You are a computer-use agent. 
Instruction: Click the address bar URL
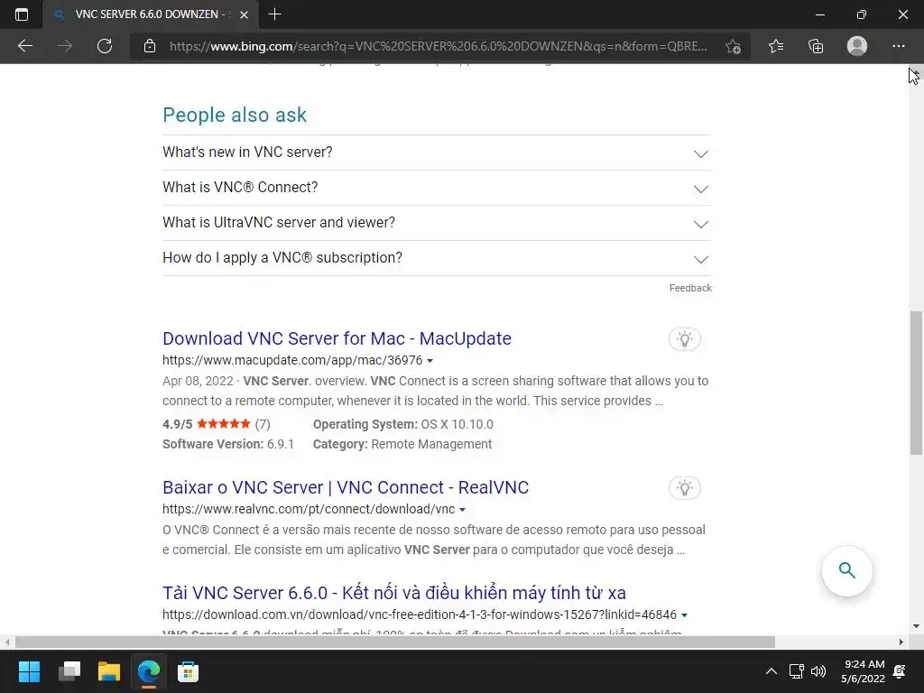coord(438,46)
